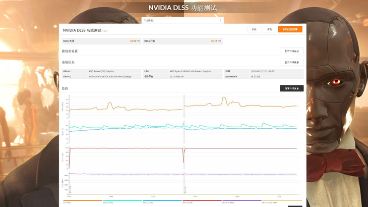Click the NVIDIA GeForce RTX 2060 GPU #2 entry
The image size is (368, 207).
coord(110,76)
